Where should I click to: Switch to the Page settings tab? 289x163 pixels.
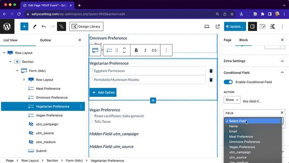tap(228, 40)
